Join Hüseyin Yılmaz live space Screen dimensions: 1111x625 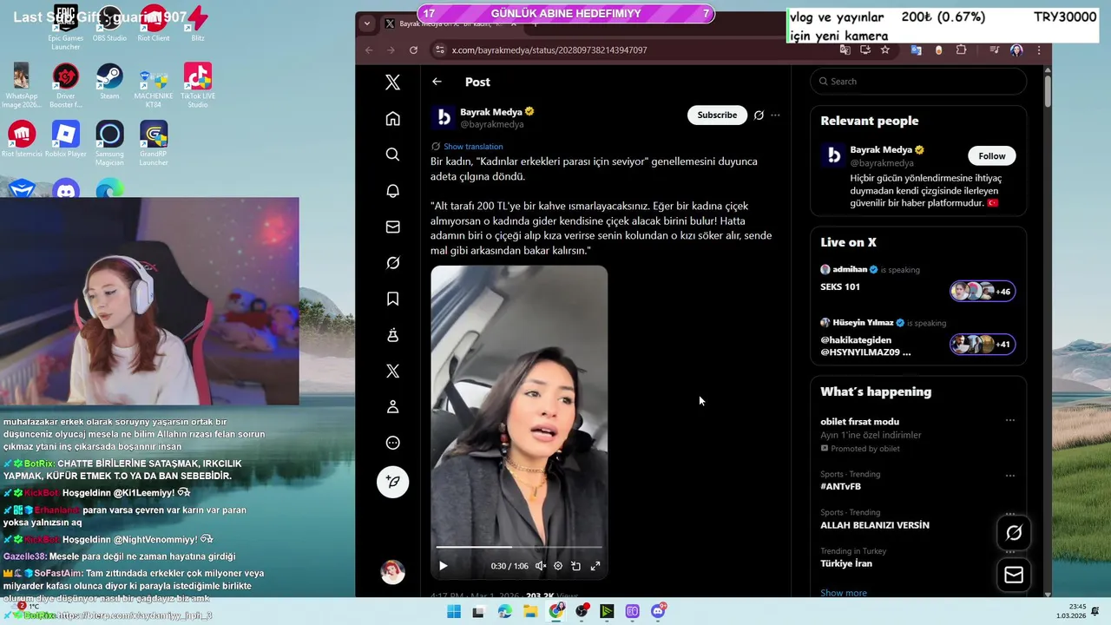[x=918, y=338]
